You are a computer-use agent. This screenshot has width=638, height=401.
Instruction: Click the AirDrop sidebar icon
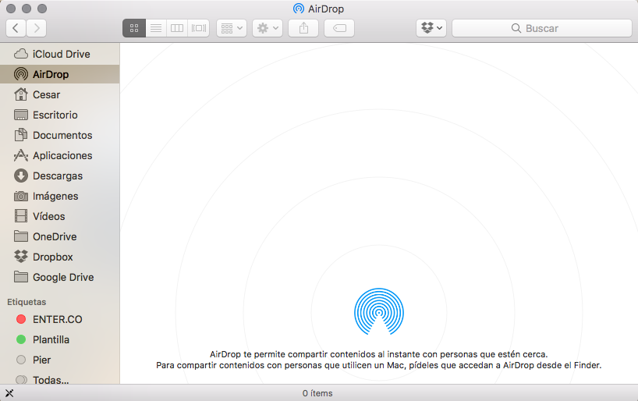click(21, 74)
